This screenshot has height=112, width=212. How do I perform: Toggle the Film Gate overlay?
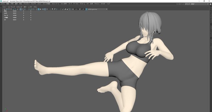(23, 9)
